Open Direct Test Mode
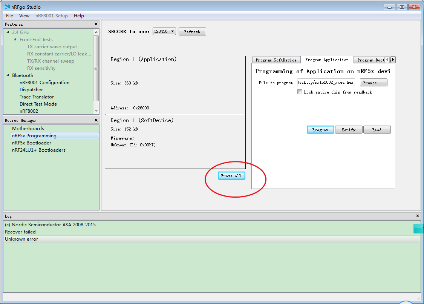Viewport: 424px width, 304px height. (38, 104)
